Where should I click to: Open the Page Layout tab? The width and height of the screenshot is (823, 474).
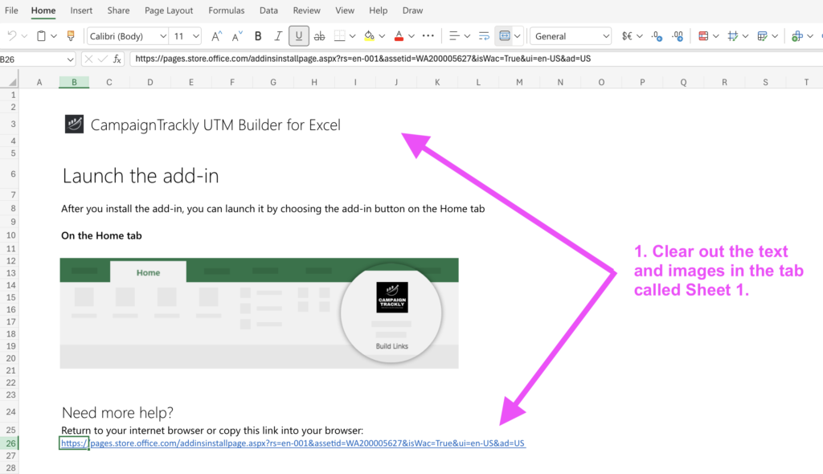169,10
